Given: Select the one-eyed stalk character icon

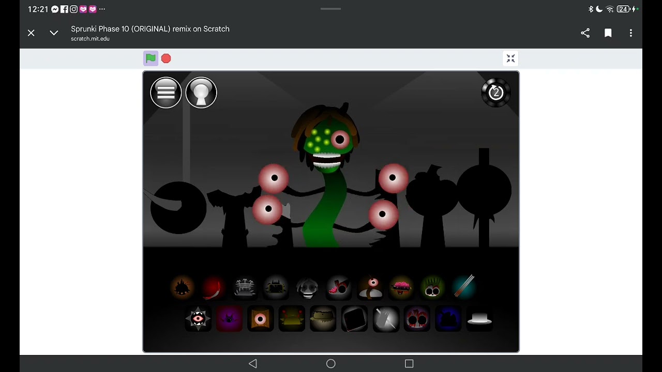Looking at the screenshot, I should (370, 287).
